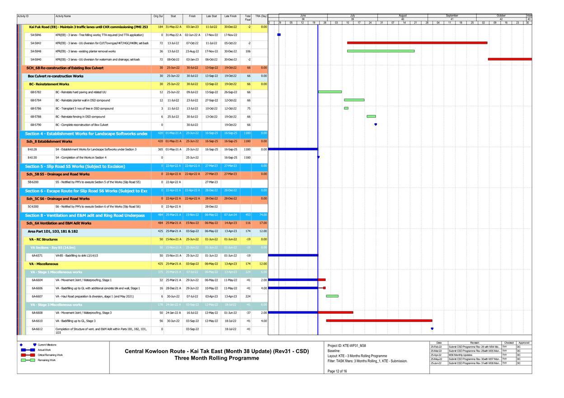This screenshot has width=564, height=398.
Task: Select the Total Float column header
Action: (x=248, y=16)
